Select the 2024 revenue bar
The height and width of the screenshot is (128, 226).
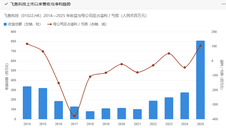[185, 106]
